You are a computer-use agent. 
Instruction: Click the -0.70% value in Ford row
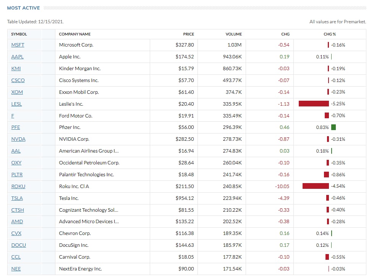point(338,116)
